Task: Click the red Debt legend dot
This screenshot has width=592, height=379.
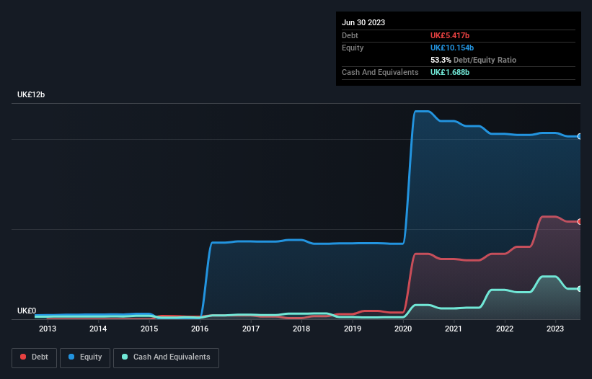Action: [23, 357]
